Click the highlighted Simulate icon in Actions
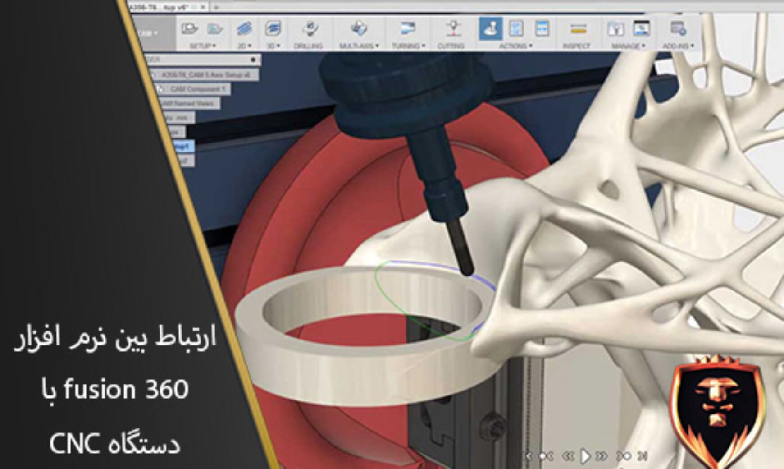 coord(491,29)
